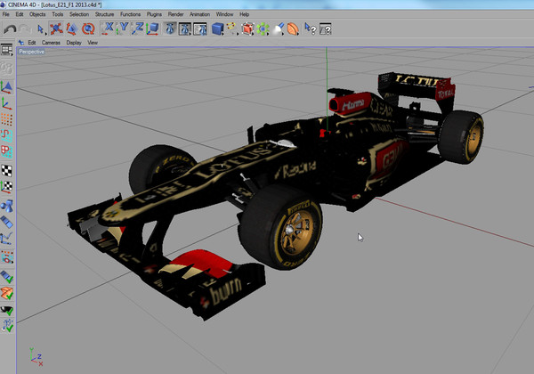Click the Show Help cursor icon

(311, 29)
